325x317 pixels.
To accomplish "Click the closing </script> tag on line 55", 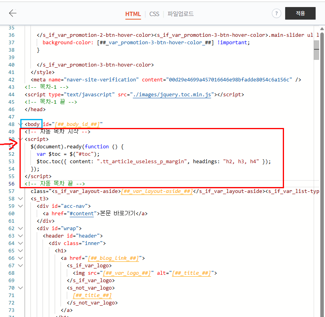I will (x=38, y=177).
